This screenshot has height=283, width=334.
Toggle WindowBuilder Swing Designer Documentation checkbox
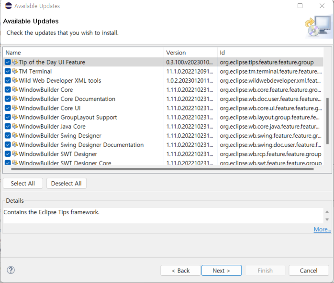(8, 144)
